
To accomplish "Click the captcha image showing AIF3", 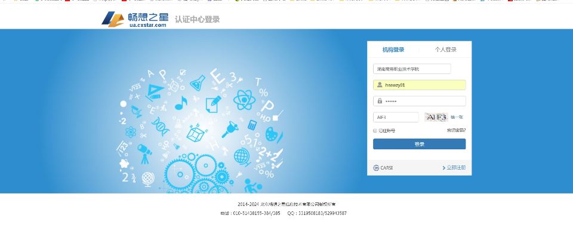I will point(436,117).
